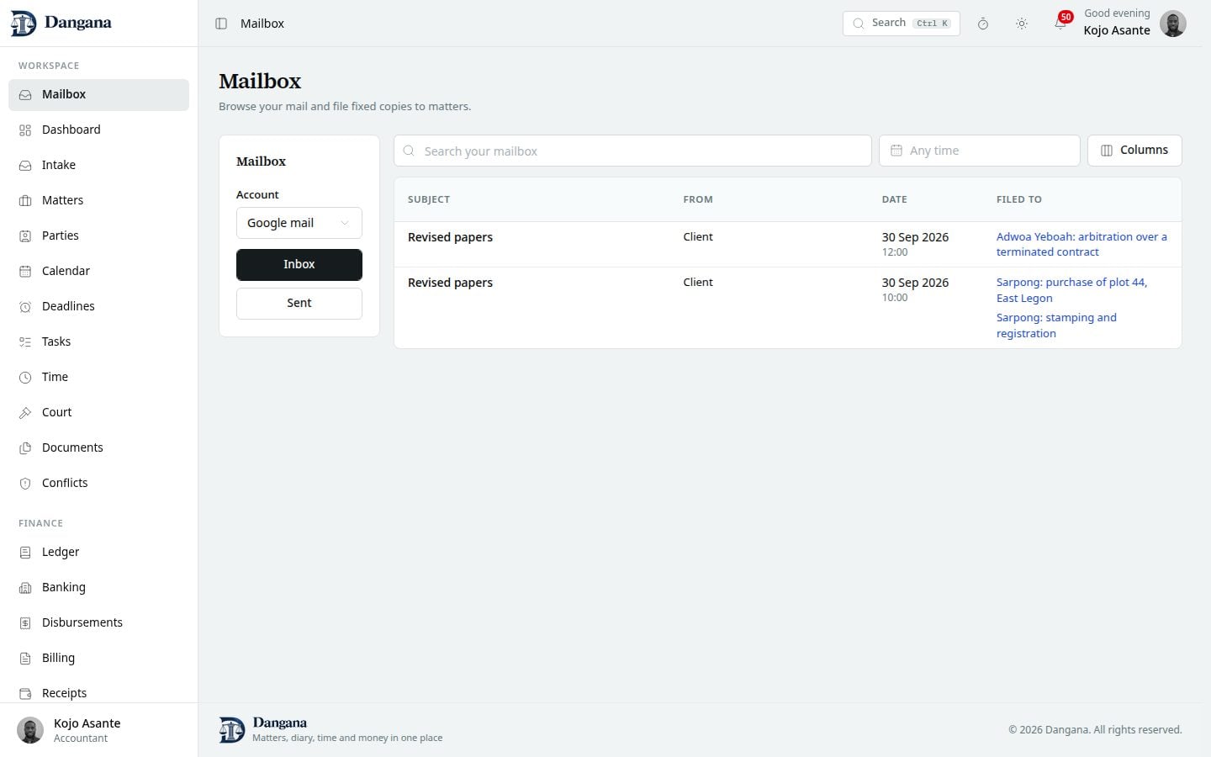Screen dimensions: 1211x757
Task: Open Mailbox in the sidebar
Action: [x=98, y=95]
